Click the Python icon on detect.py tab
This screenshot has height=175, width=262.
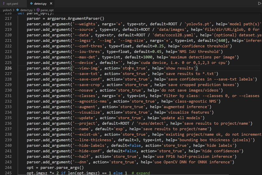[x=31, y=3]
